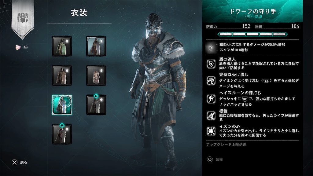Click the 根性 melee heal skill icon
This screenshot has height=176, width=313.
(211, 116)
